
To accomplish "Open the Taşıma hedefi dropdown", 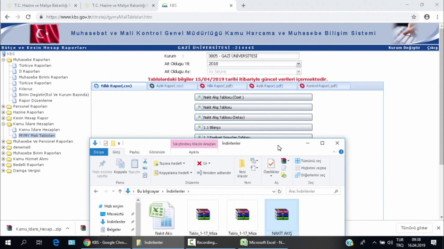I will [170, 163].
